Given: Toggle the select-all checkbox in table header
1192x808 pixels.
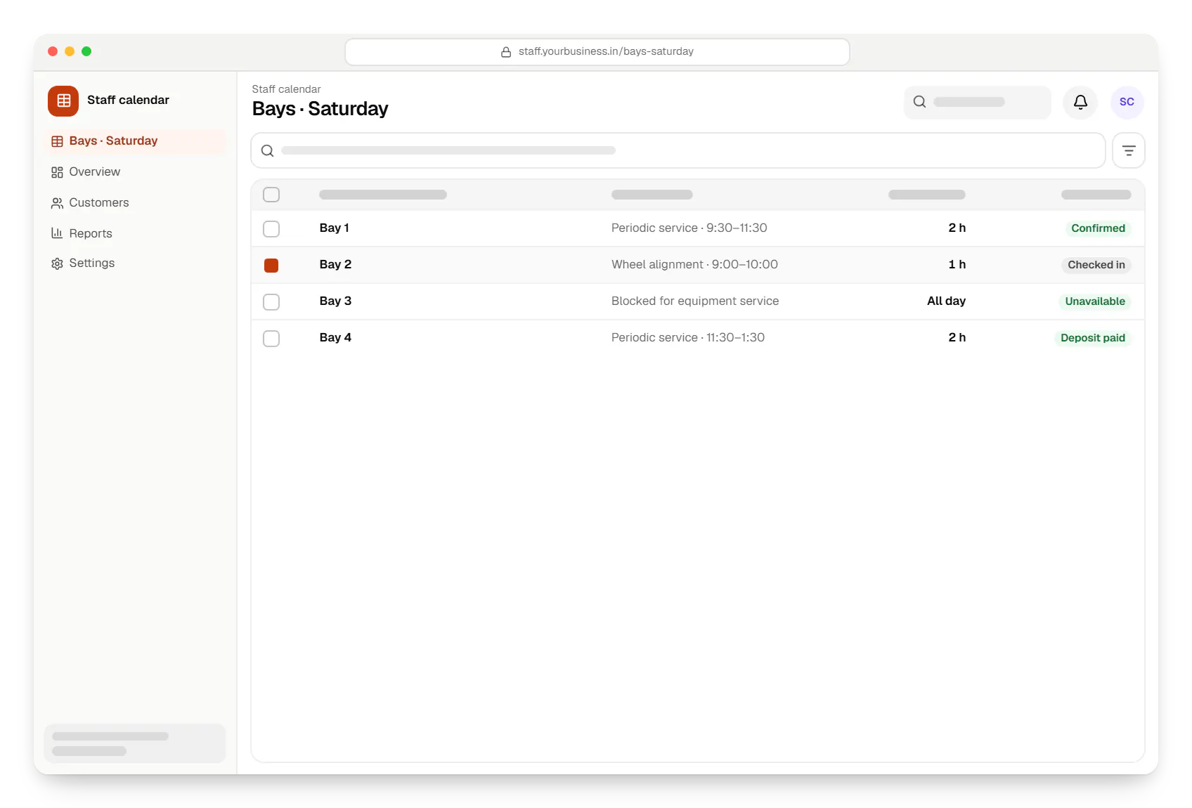Looking at the screenshot, I should (x=271, y=195).
